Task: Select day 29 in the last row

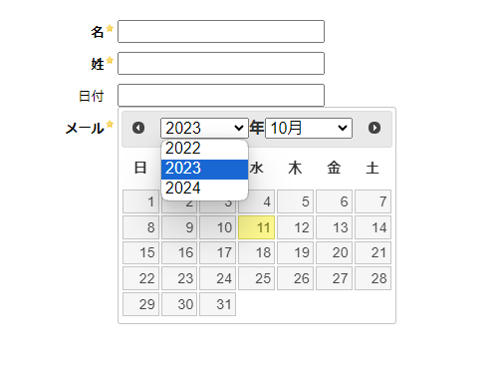Action: coord(141,304)
